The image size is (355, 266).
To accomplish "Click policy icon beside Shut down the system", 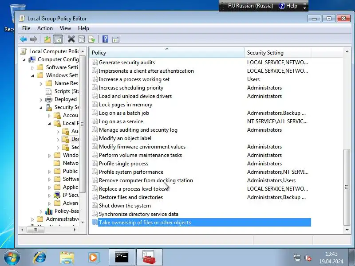I will click(95, 205).
